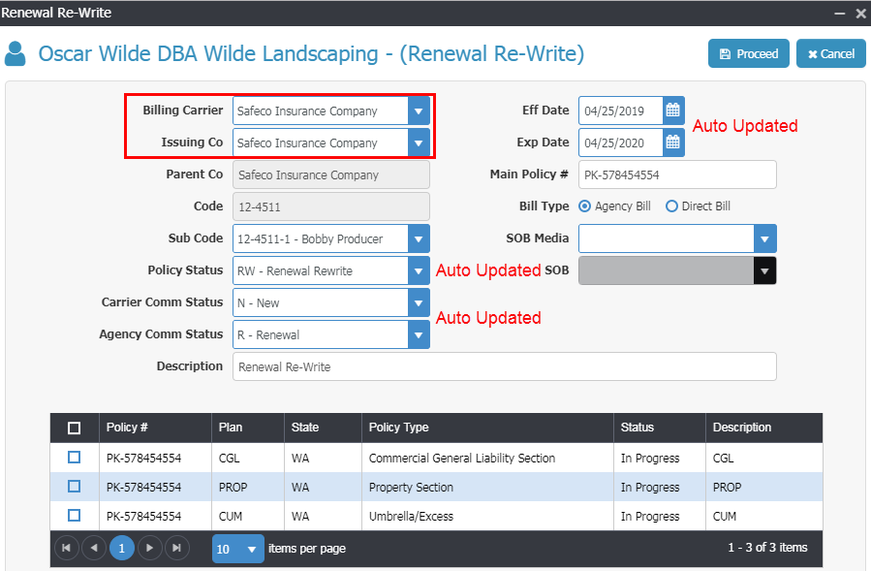The height and width of the screenshot is (571, 871).
Task: Expand the Agency Comm Status dropdown
Action: pos(419,334)
